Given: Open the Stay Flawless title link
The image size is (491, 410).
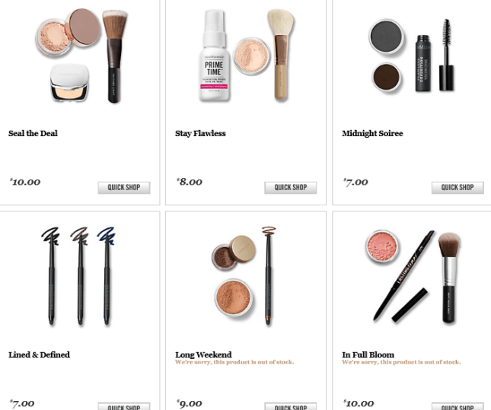Looking at the screenshot, I should point(200,133).
